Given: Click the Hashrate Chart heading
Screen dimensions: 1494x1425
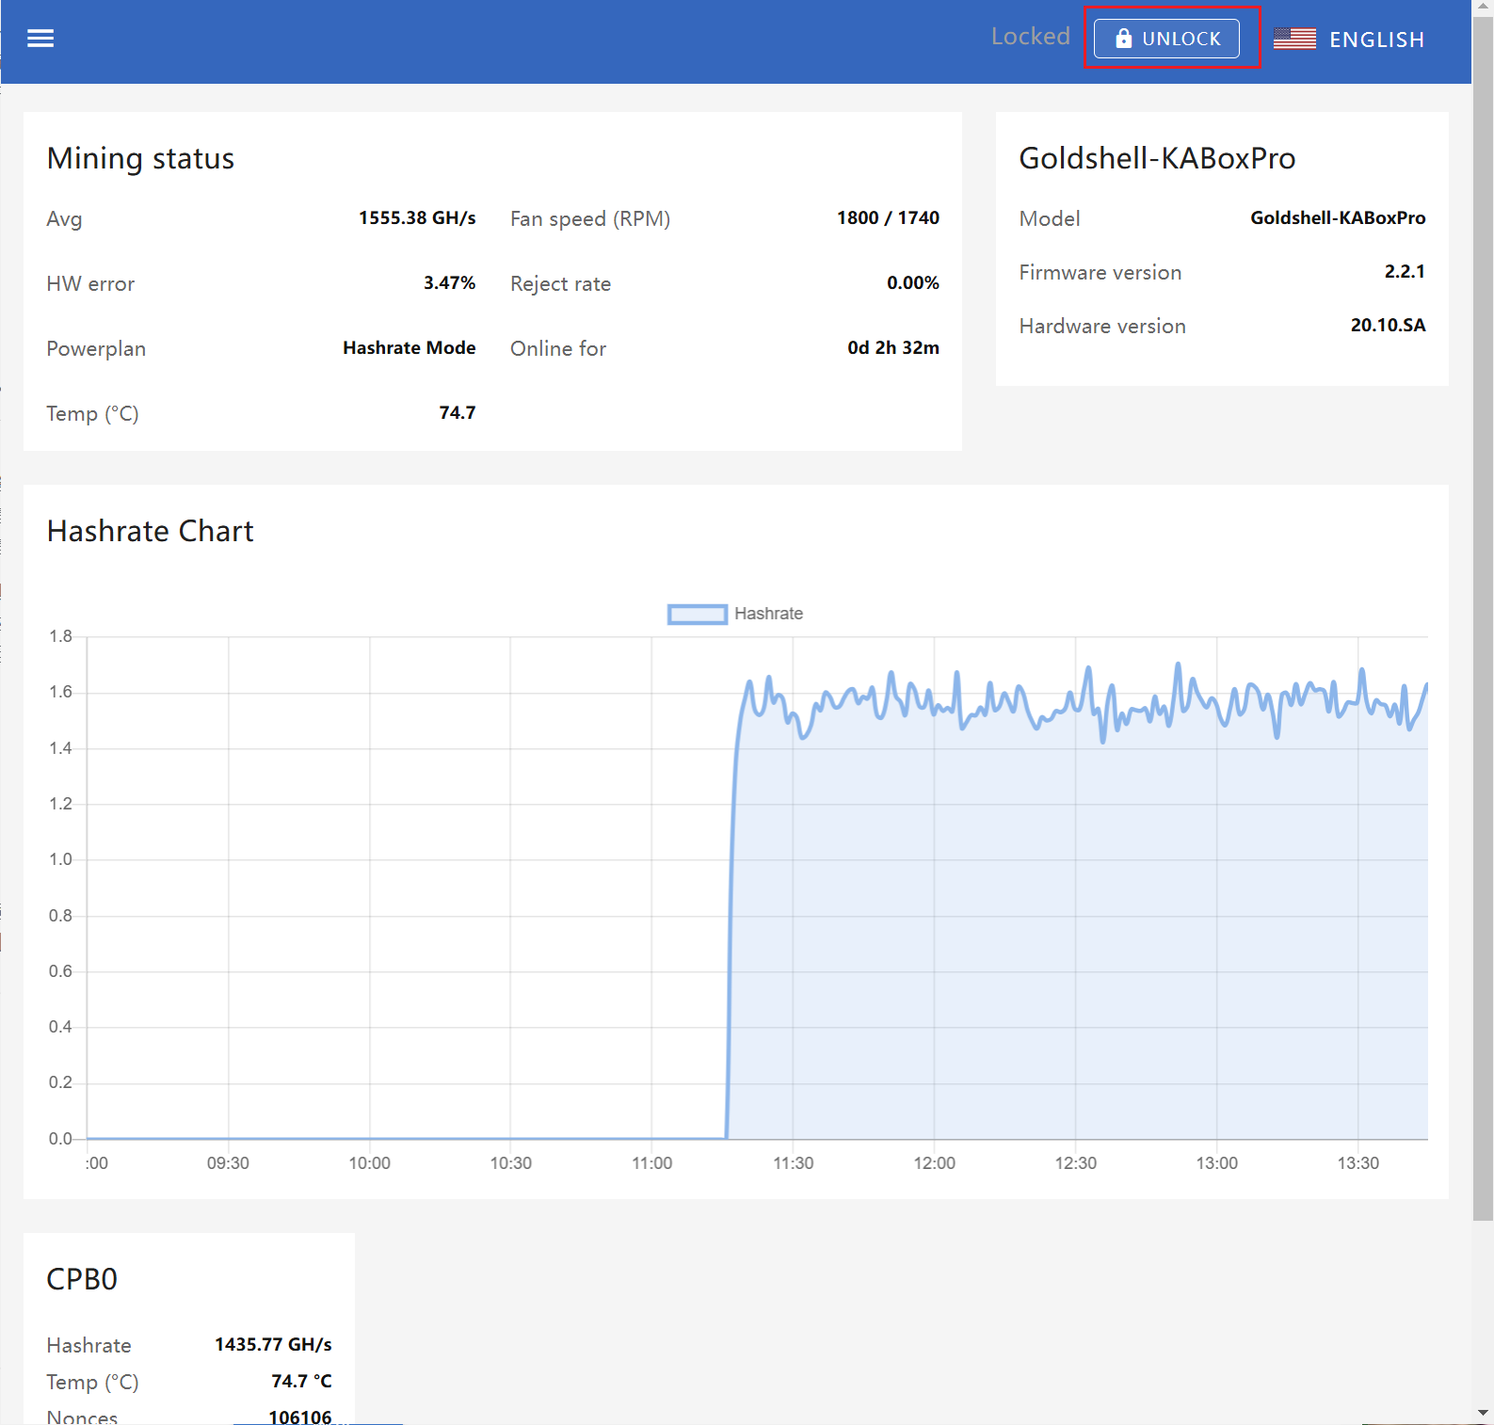Looking at the screenshot, I should 151,531.
